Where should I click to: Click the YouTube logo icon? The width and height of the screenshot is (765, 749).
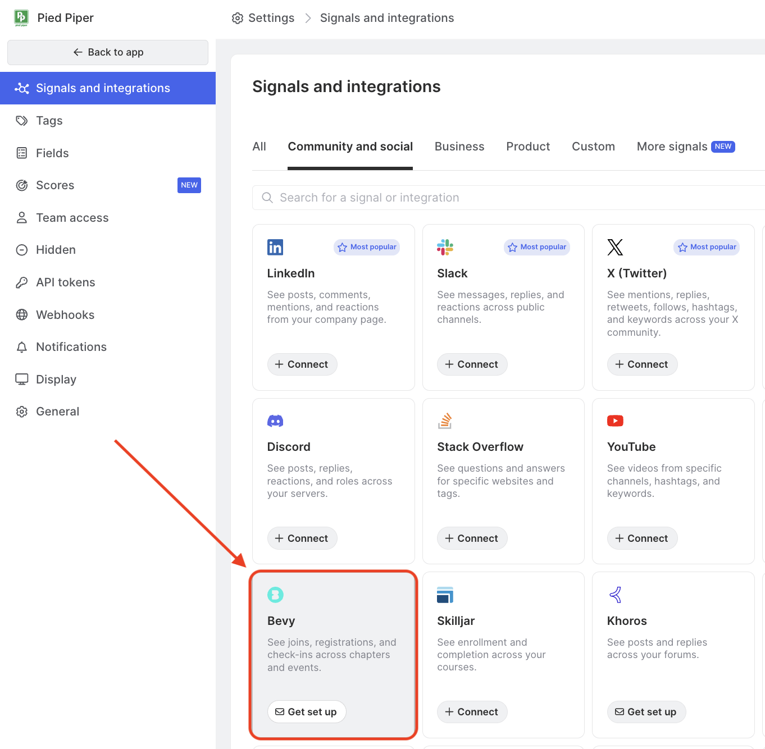(615, 421)
